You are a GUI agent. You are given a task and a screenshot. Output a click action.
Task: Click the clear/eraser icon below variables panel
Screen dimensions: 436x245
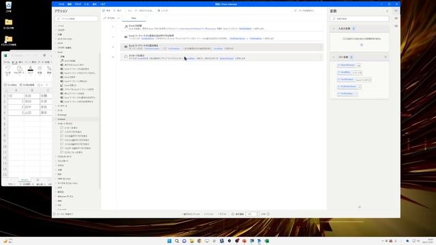(x=359, y=207)
